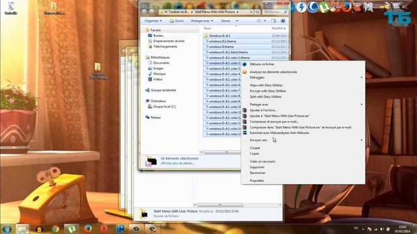Click the Graver toolbar button
Image resolution: width=417 pixels, height=234 pixels.
225,21
